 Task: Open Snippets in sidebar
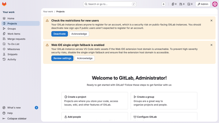(20, 54)
